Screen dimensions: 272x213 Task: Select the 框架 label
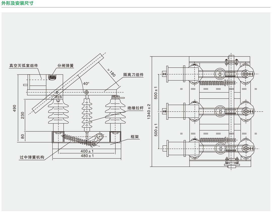135,137
